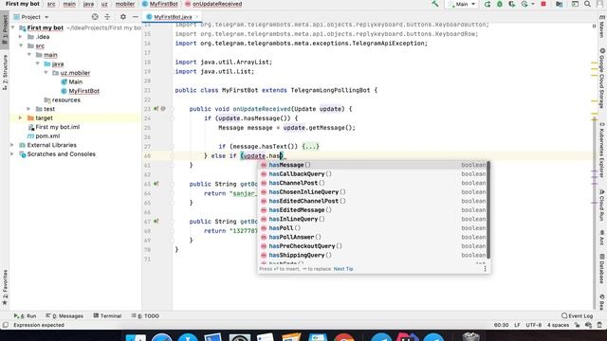Choose hasMessage() completion suggestion
This screenshot has width=607, height=341.
point(373,165)
